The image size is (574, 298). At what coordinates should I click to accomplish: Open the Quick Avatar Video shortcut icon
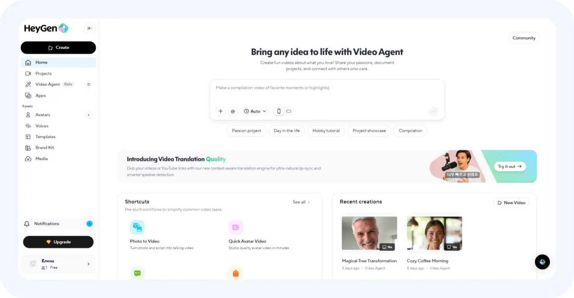[236, 227]
